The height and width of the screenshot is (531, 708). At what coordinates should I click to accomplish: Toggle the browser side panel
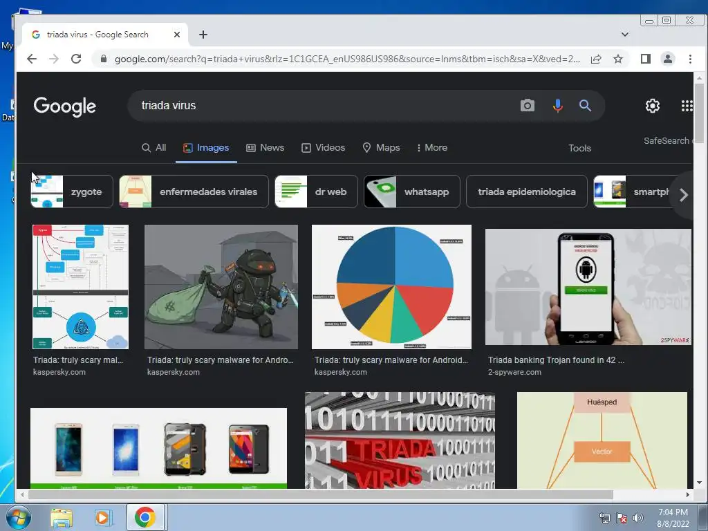pyautogui.click(x=646, y=59)
